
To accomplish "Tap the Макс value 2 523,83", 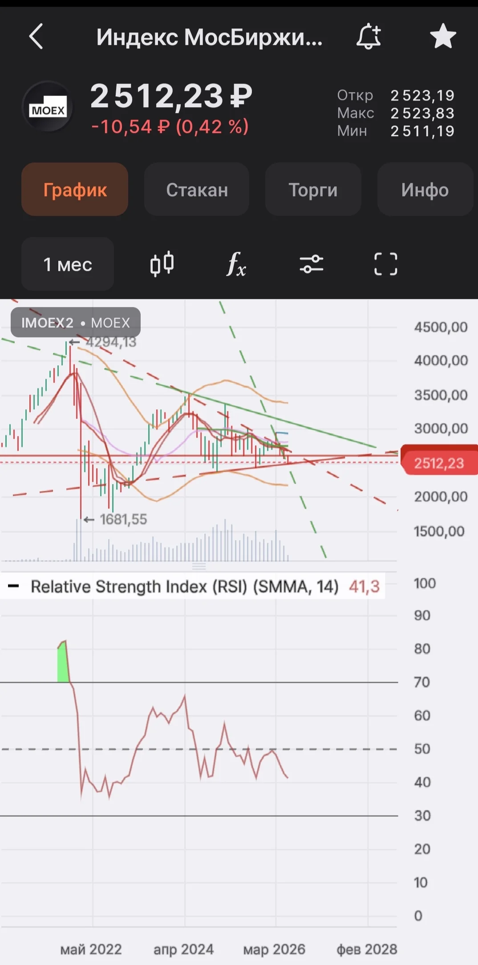I will (422, 113).
